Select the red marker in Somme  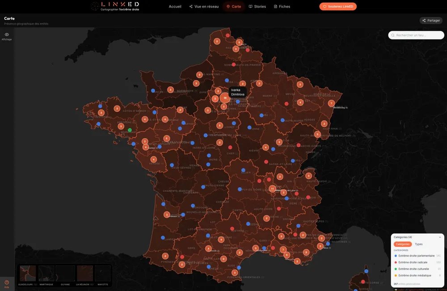(x=233, y=65)
